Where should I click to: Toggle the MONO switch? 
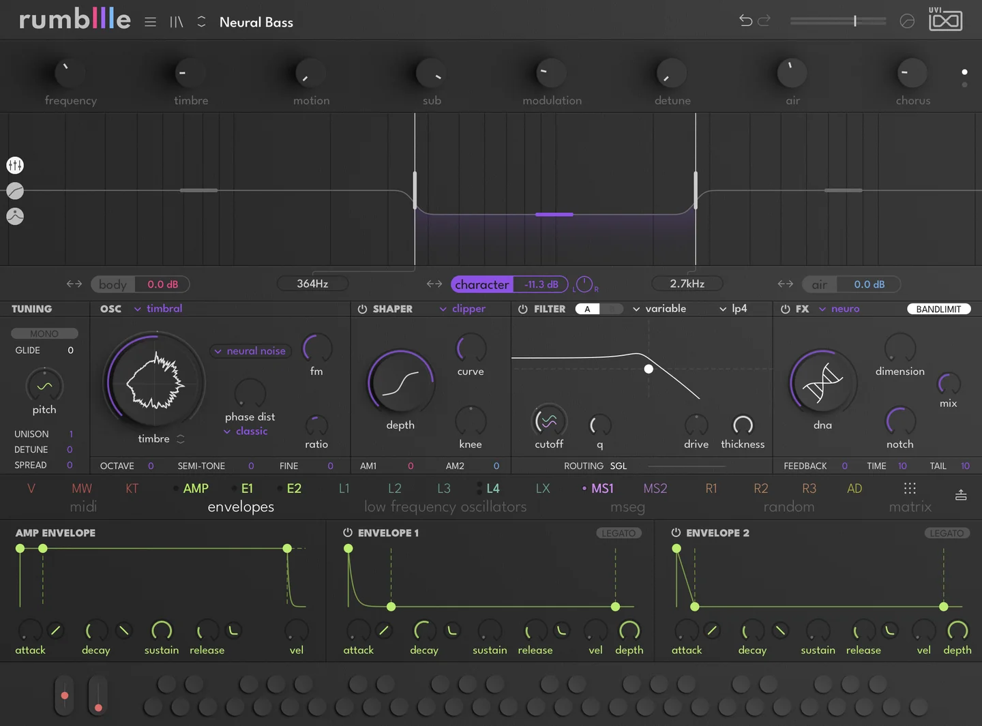44,333
